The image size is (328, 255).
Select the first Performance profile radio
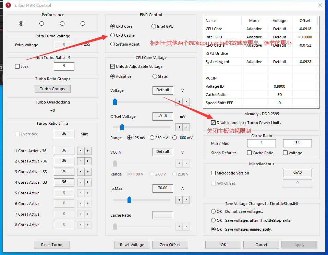coord(21,23)
